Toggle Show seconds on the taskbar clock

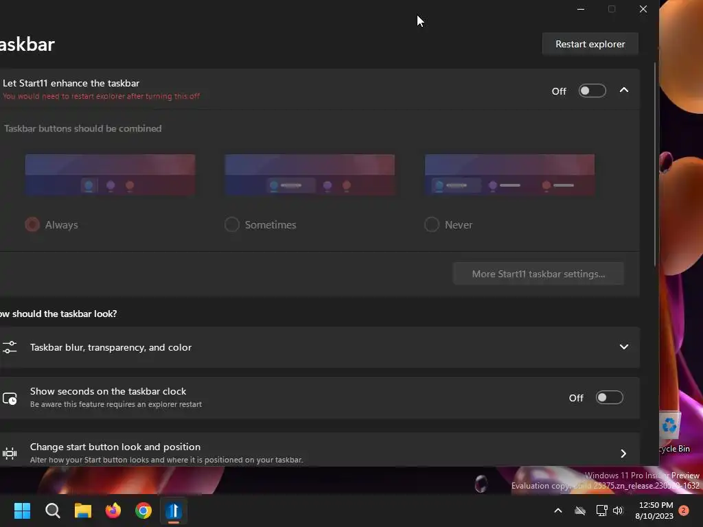(x=610, y=397)
